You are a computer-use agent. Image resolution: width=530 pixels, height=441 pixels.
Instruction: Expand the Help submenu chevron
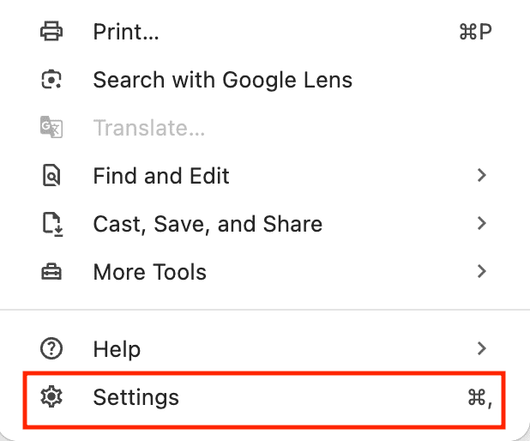(482, 348)
